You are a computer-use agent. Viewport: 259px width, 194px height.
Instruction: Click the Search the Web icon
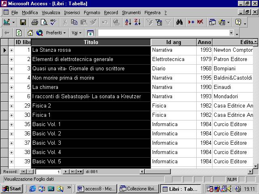point(40,33)
